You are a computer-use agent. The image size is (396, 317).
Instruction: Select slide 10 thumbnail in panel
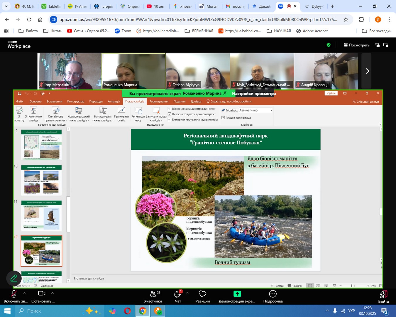pyautogui.click(x=41, y=180)
